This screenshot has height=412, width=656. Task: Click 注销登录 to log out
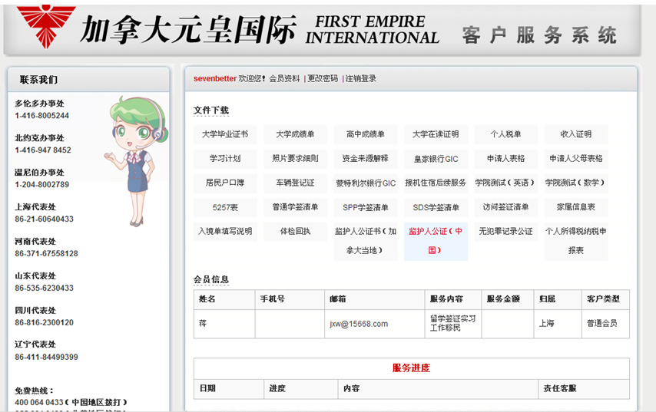[x=360, y=78]
